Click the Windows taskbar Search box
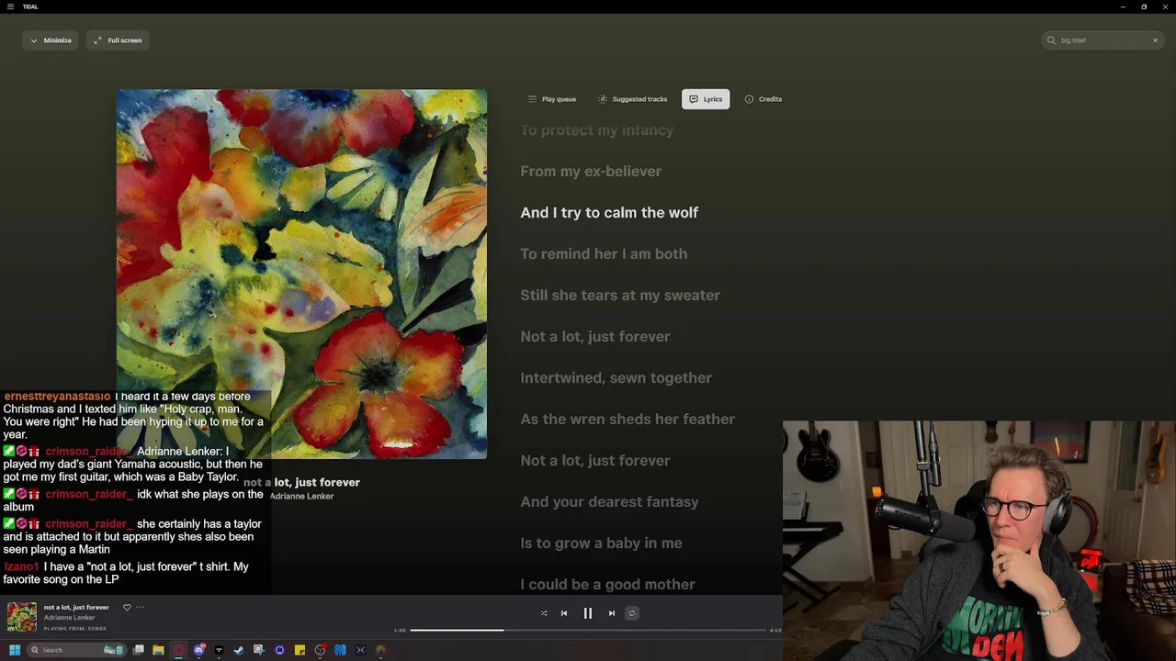The image size is (1176, 661). (76, 650)
